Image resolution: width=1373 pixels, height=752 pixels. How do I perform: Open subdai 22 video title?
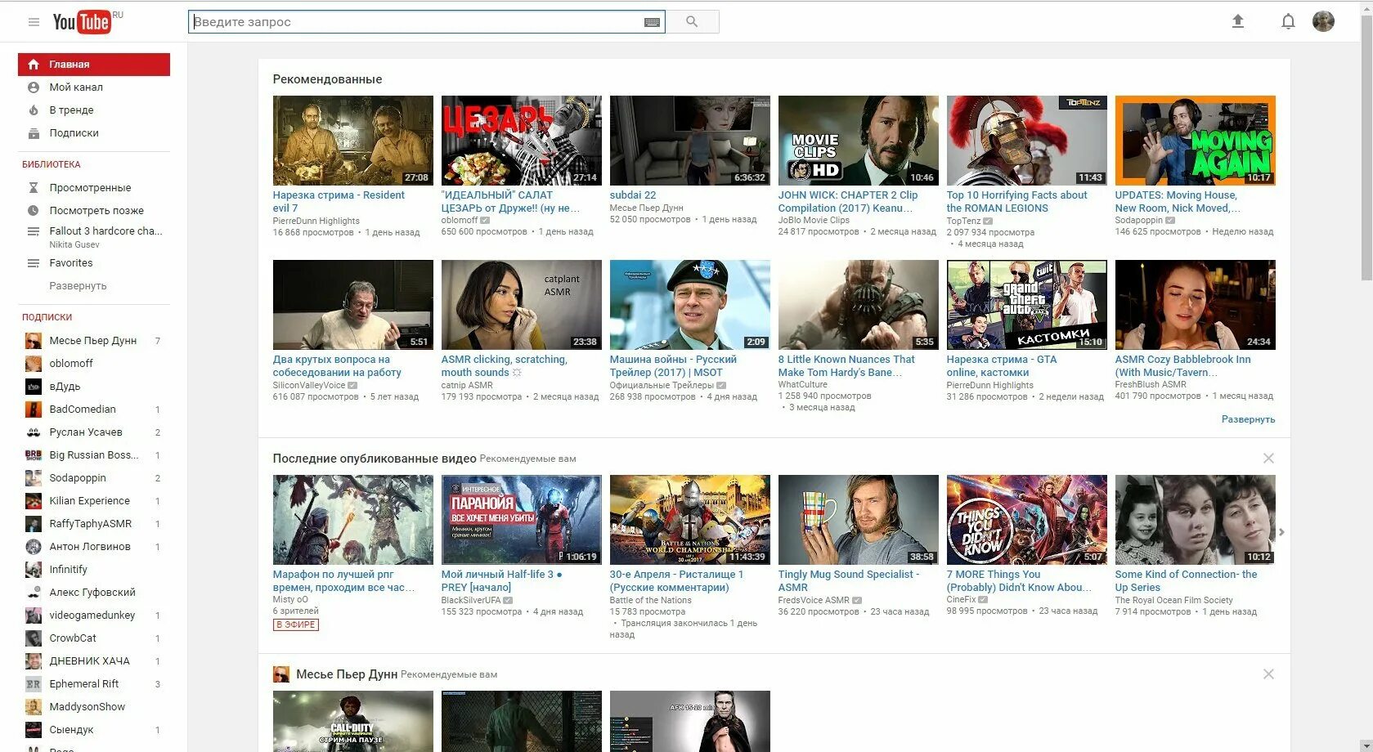click(633, 195)
